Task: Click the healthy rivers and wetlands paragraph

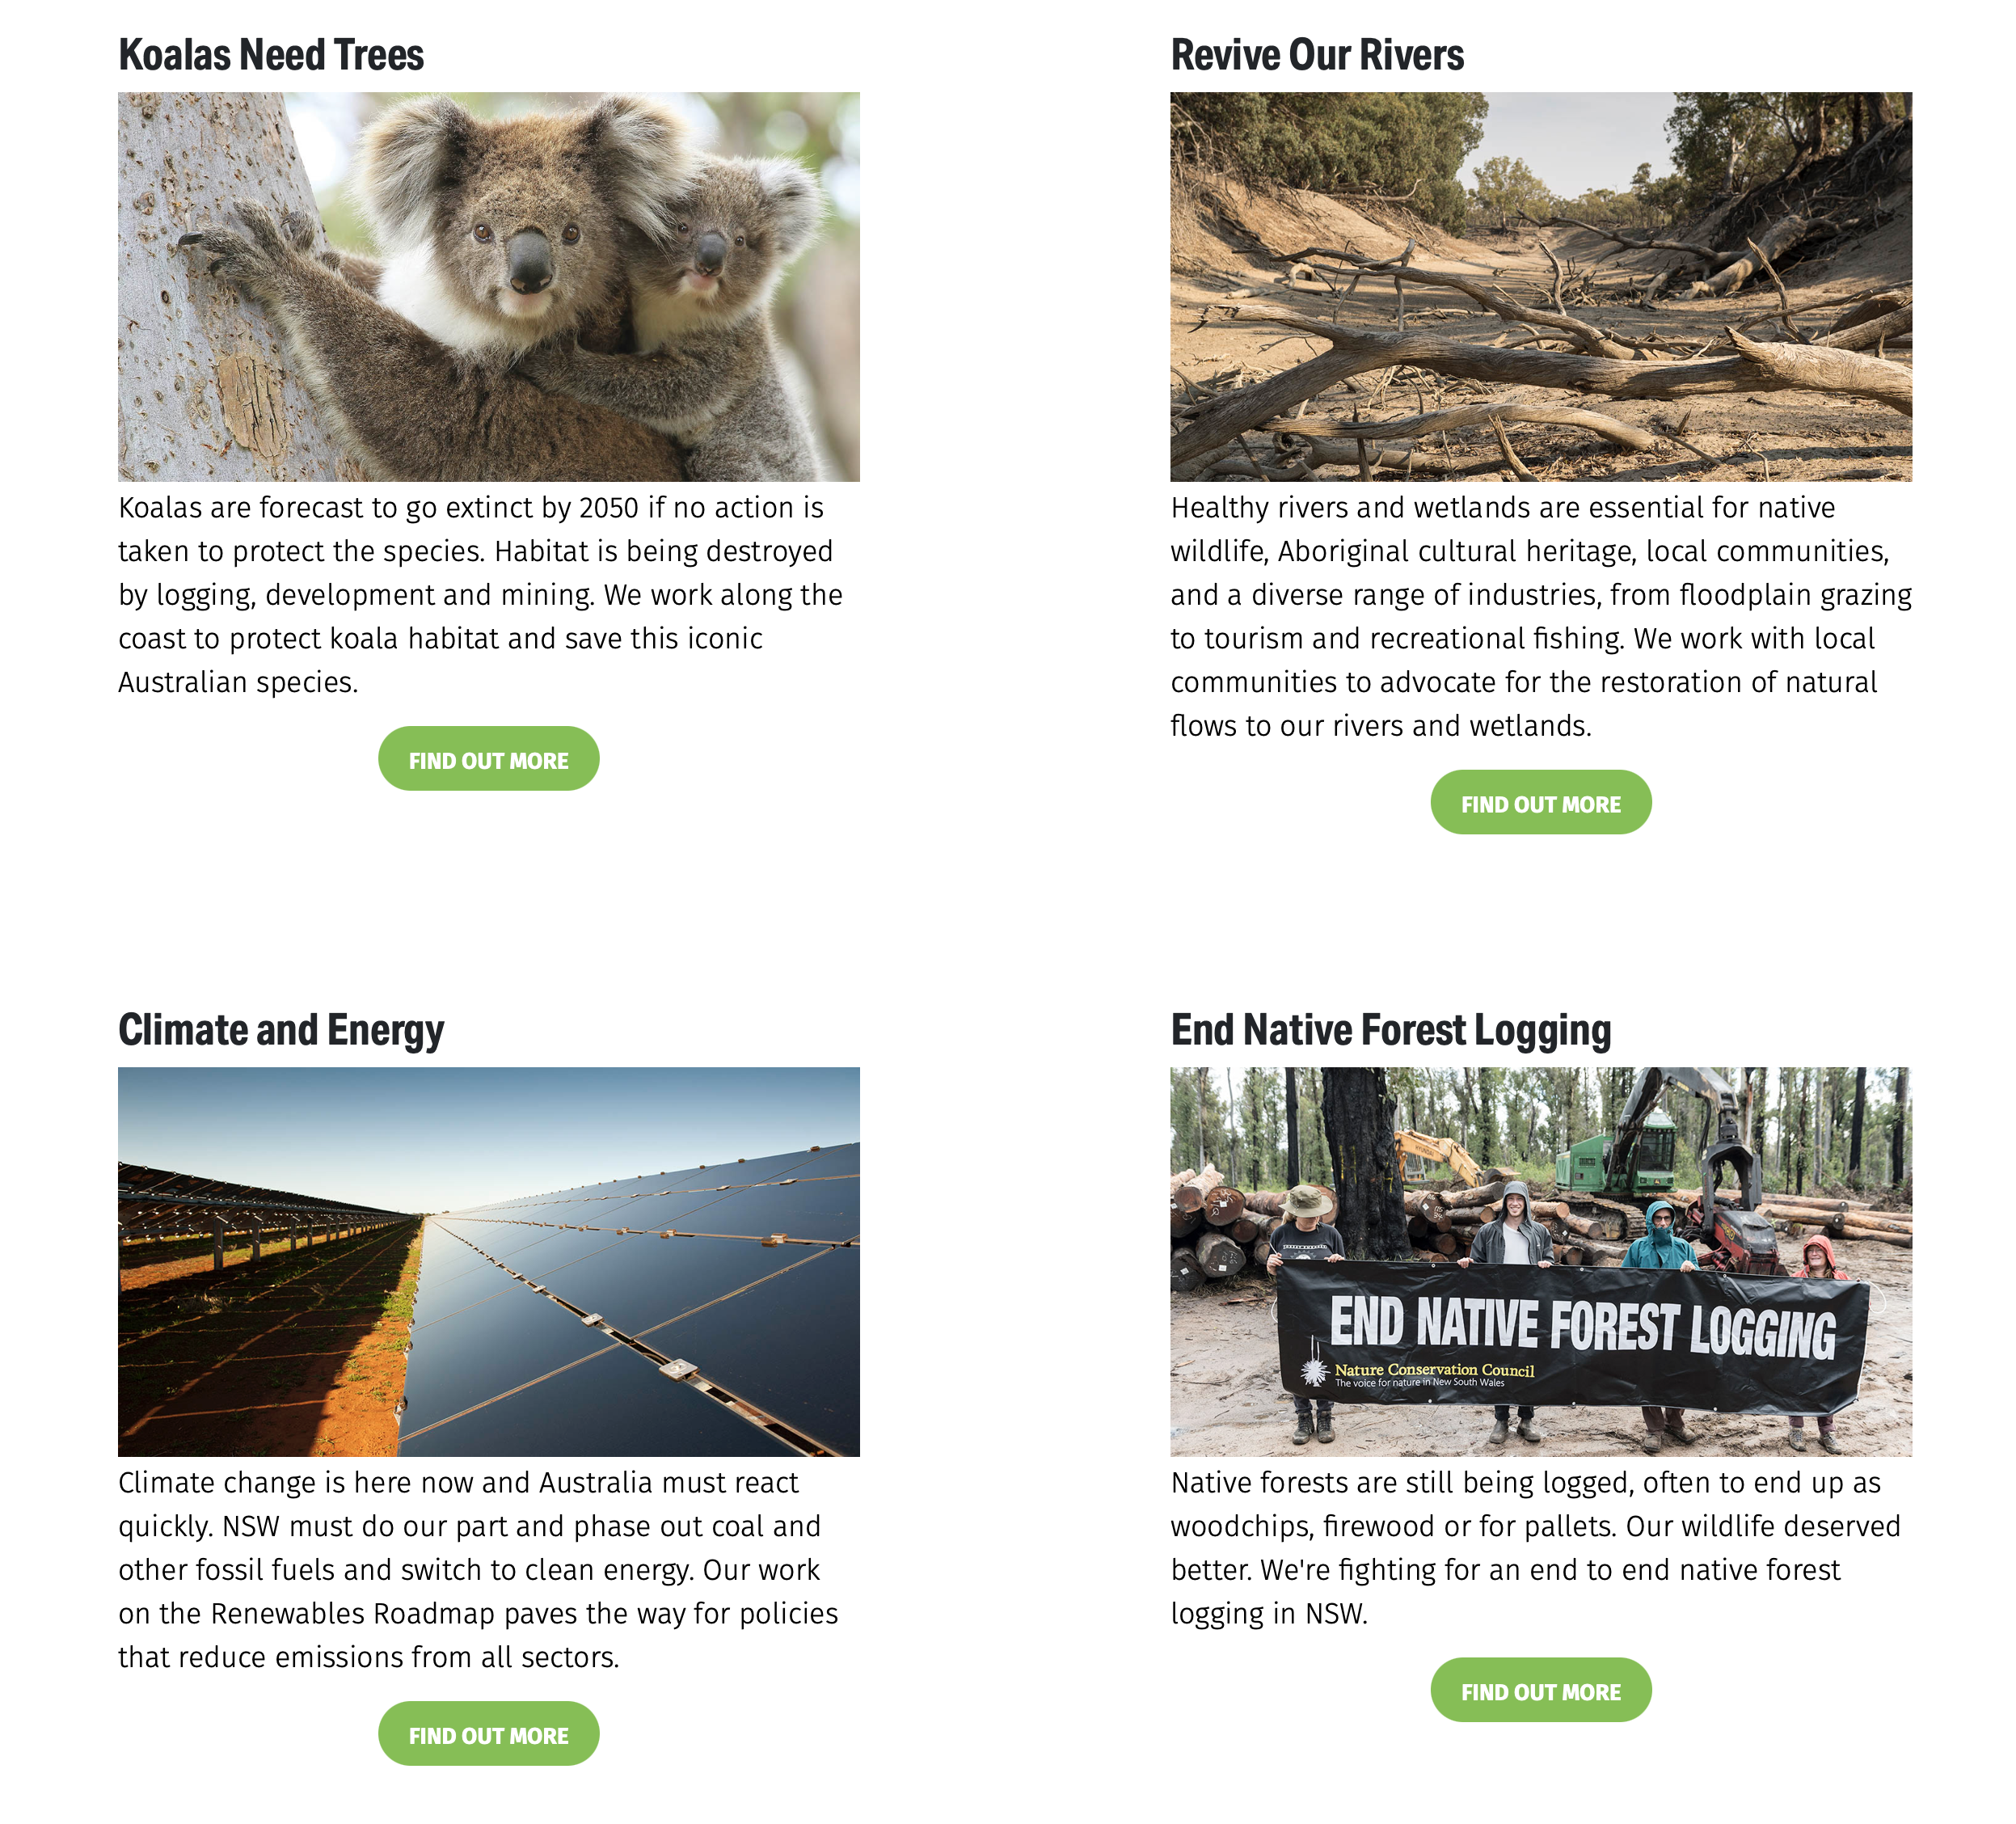Action: (1541, 617)
